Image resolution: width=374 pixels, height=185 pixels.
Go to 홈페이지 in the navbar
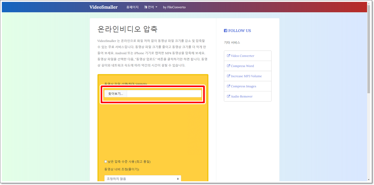pos(132,7)
